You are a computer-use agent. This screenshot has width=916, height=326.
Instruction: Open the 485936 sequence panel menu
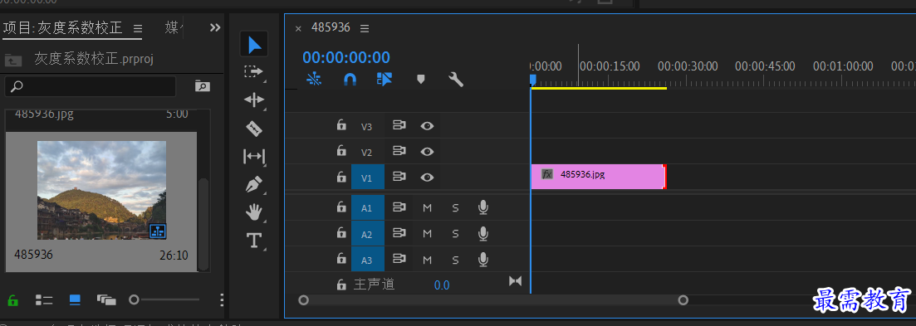point(365,28)
